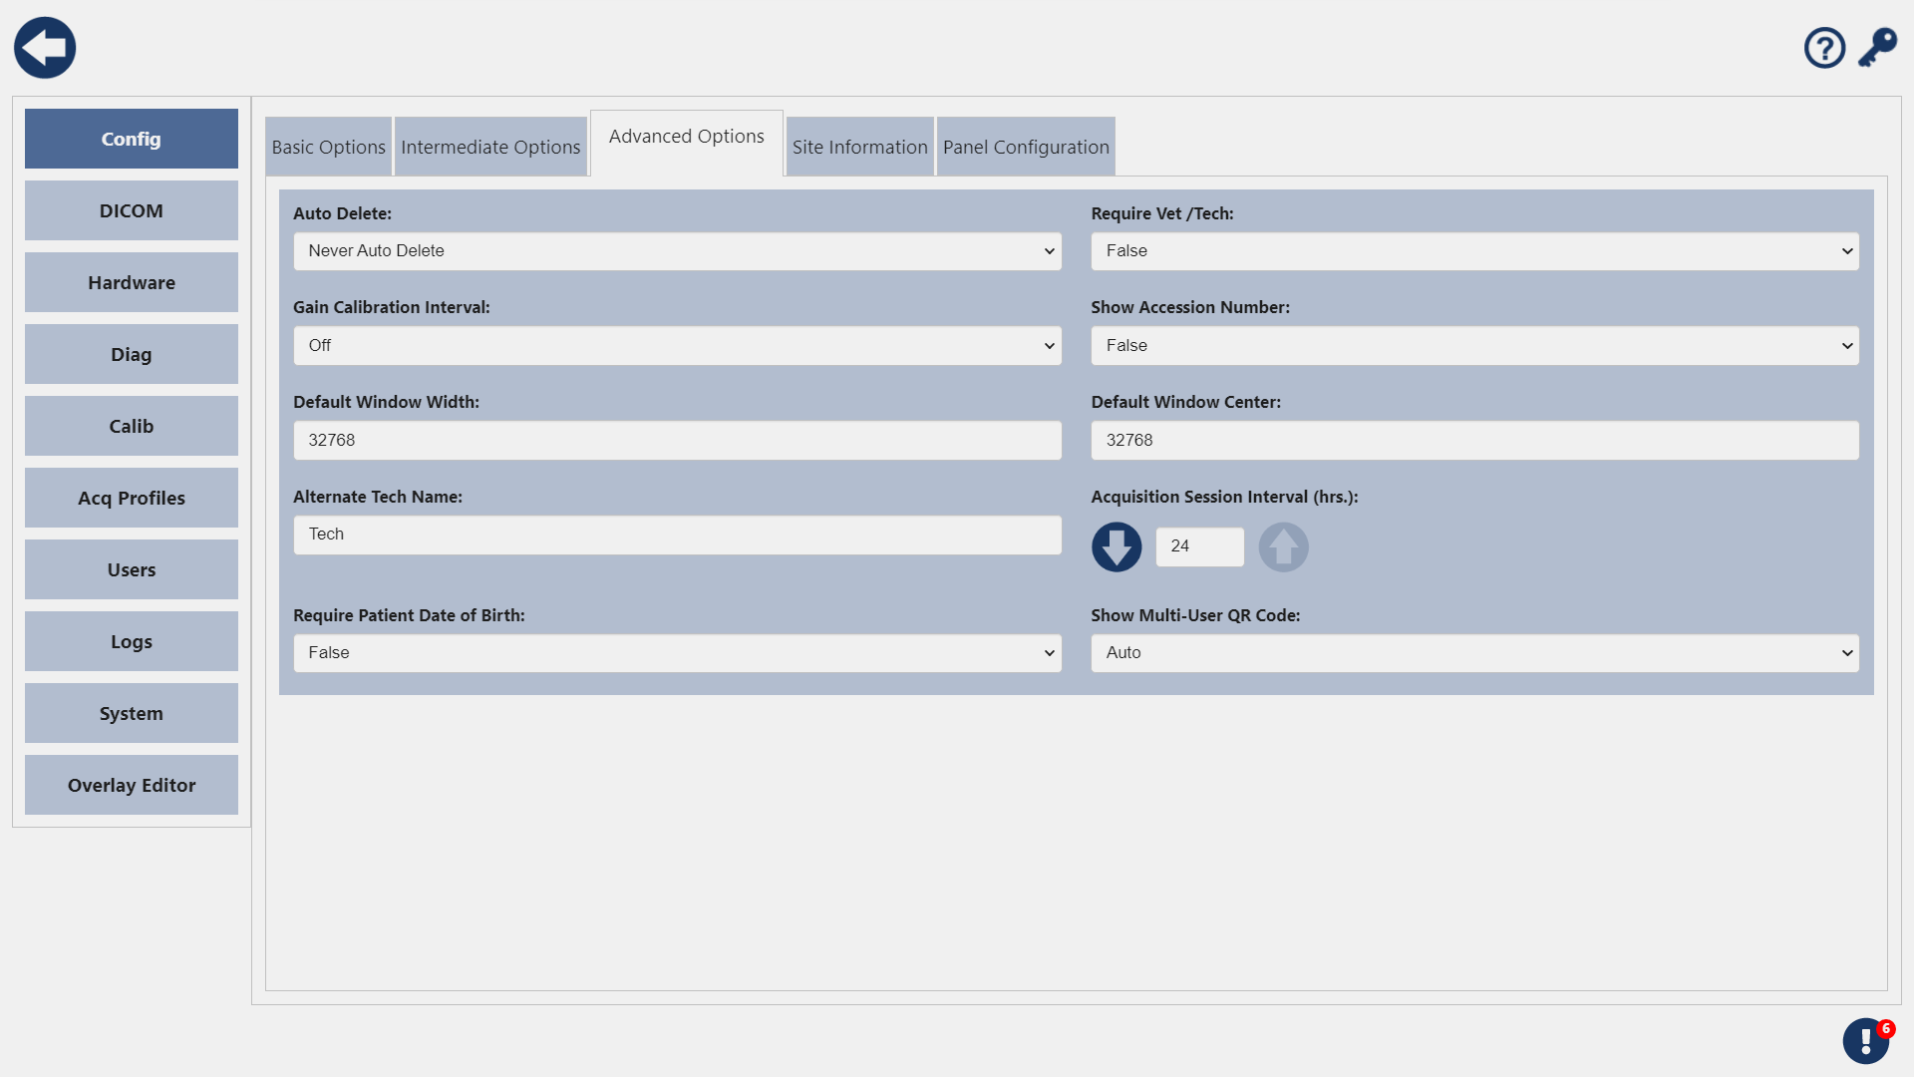1914x1077 pixels.
Task: Click the Alternate Tech Name field
Action: click(x=678, y=535)
